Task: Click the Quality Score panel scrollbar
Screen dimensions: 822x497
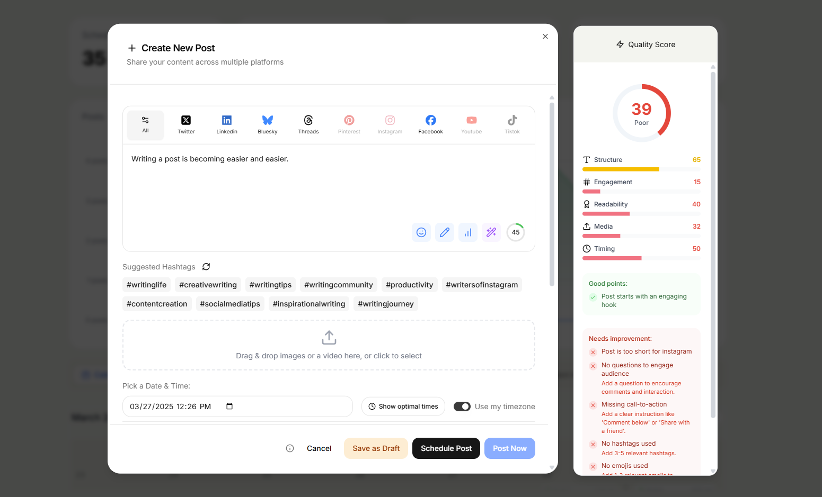Action: (x=713, y=243)
